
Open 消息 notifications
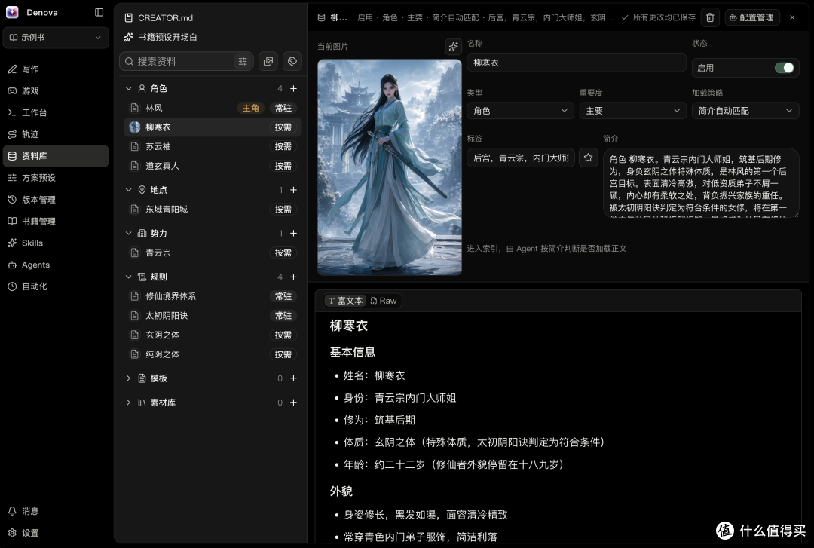point(56,511)
